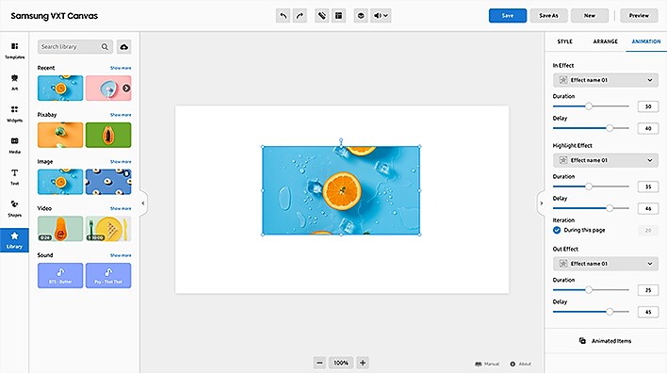Click the next arrow on Recent thumbnails
The image size is (667, 373).
click(126, 88)
